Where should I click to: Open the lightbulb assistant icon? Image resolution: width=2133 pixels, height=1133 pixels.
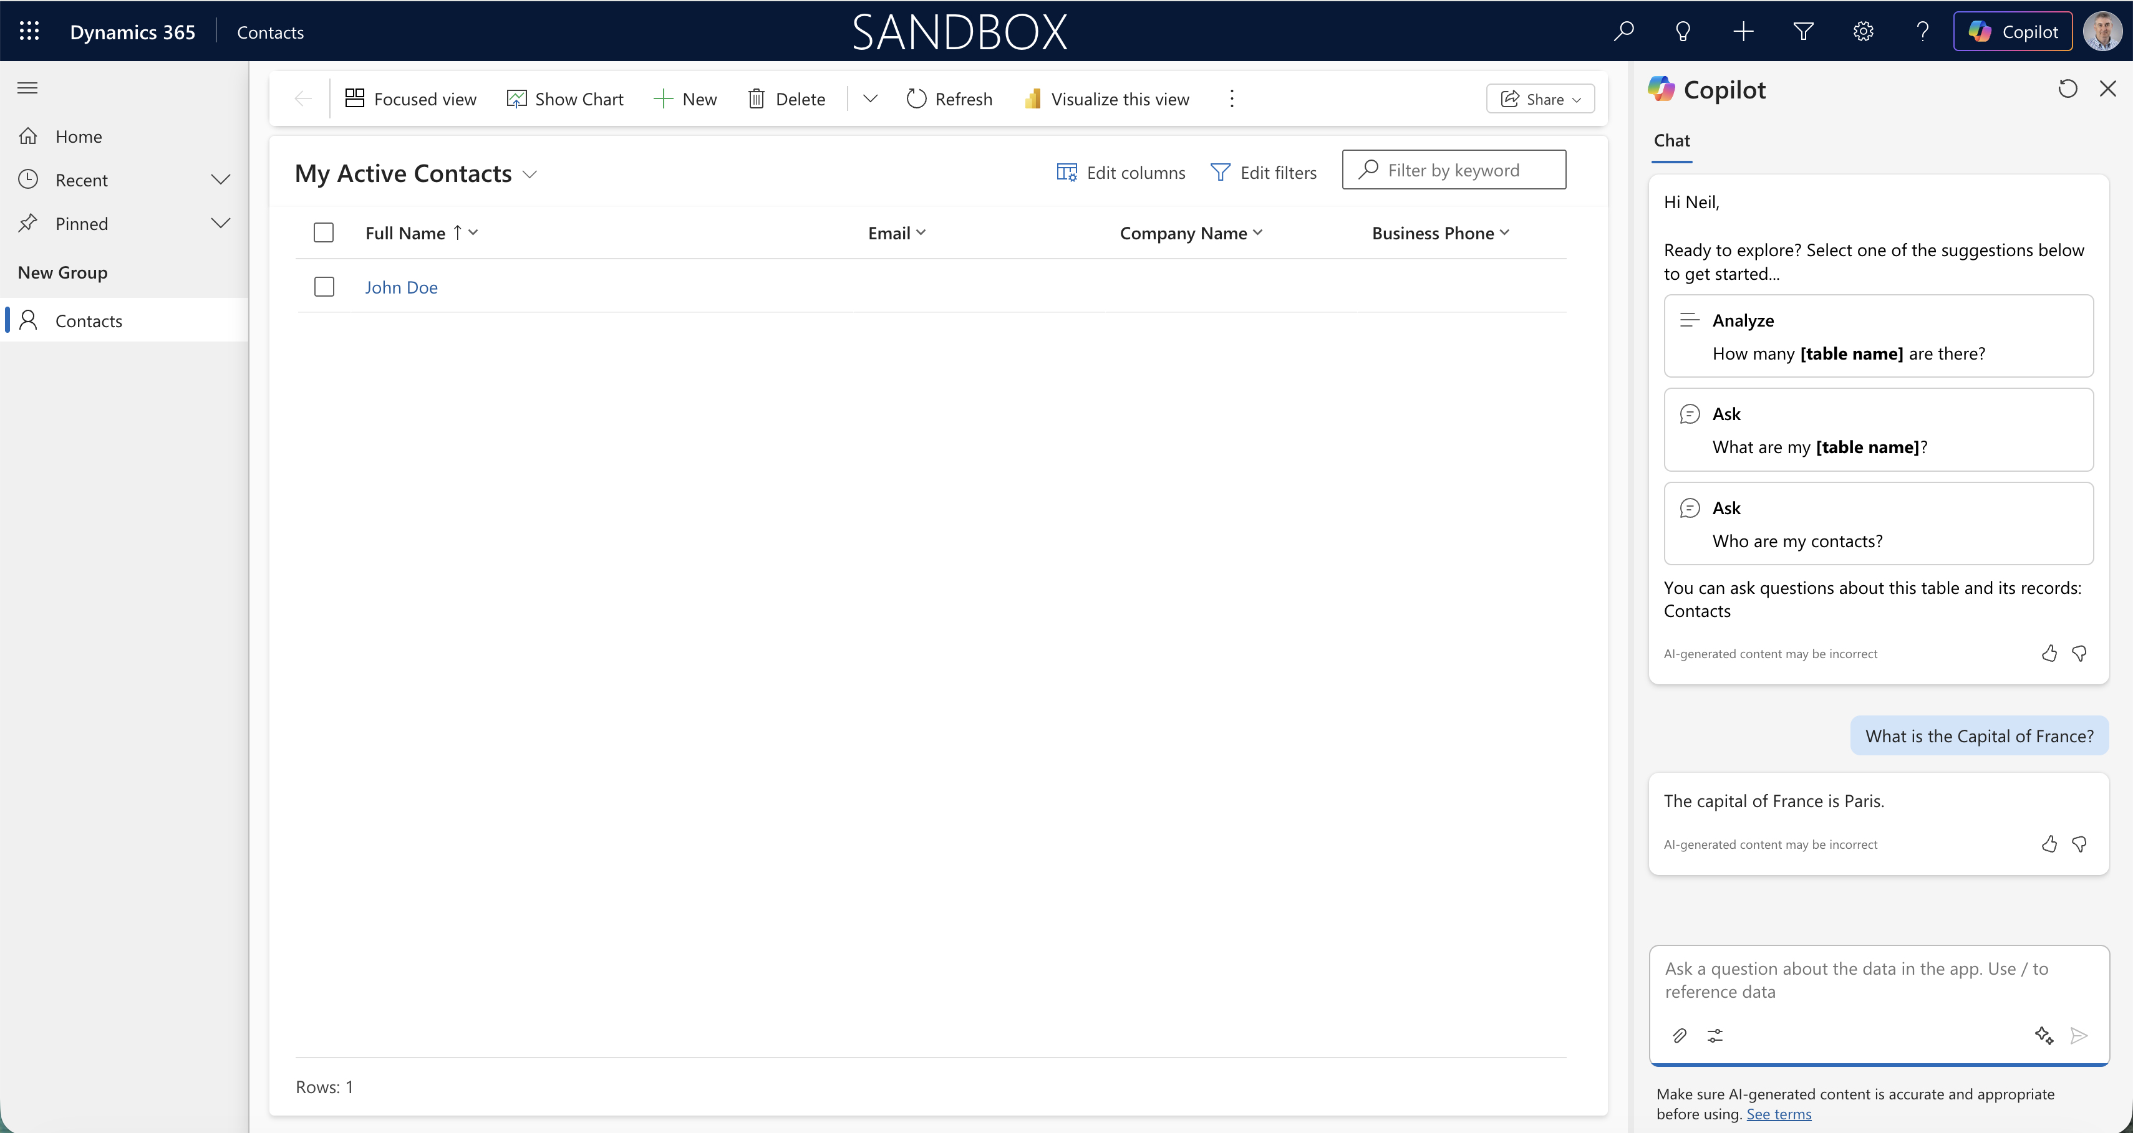coord(1683,31)
